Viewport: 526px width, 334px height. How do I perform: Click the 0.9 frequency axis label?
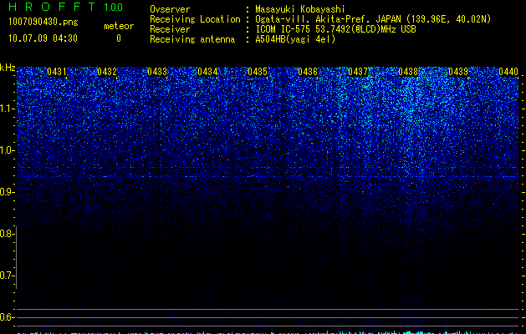[x=7, y=192]
